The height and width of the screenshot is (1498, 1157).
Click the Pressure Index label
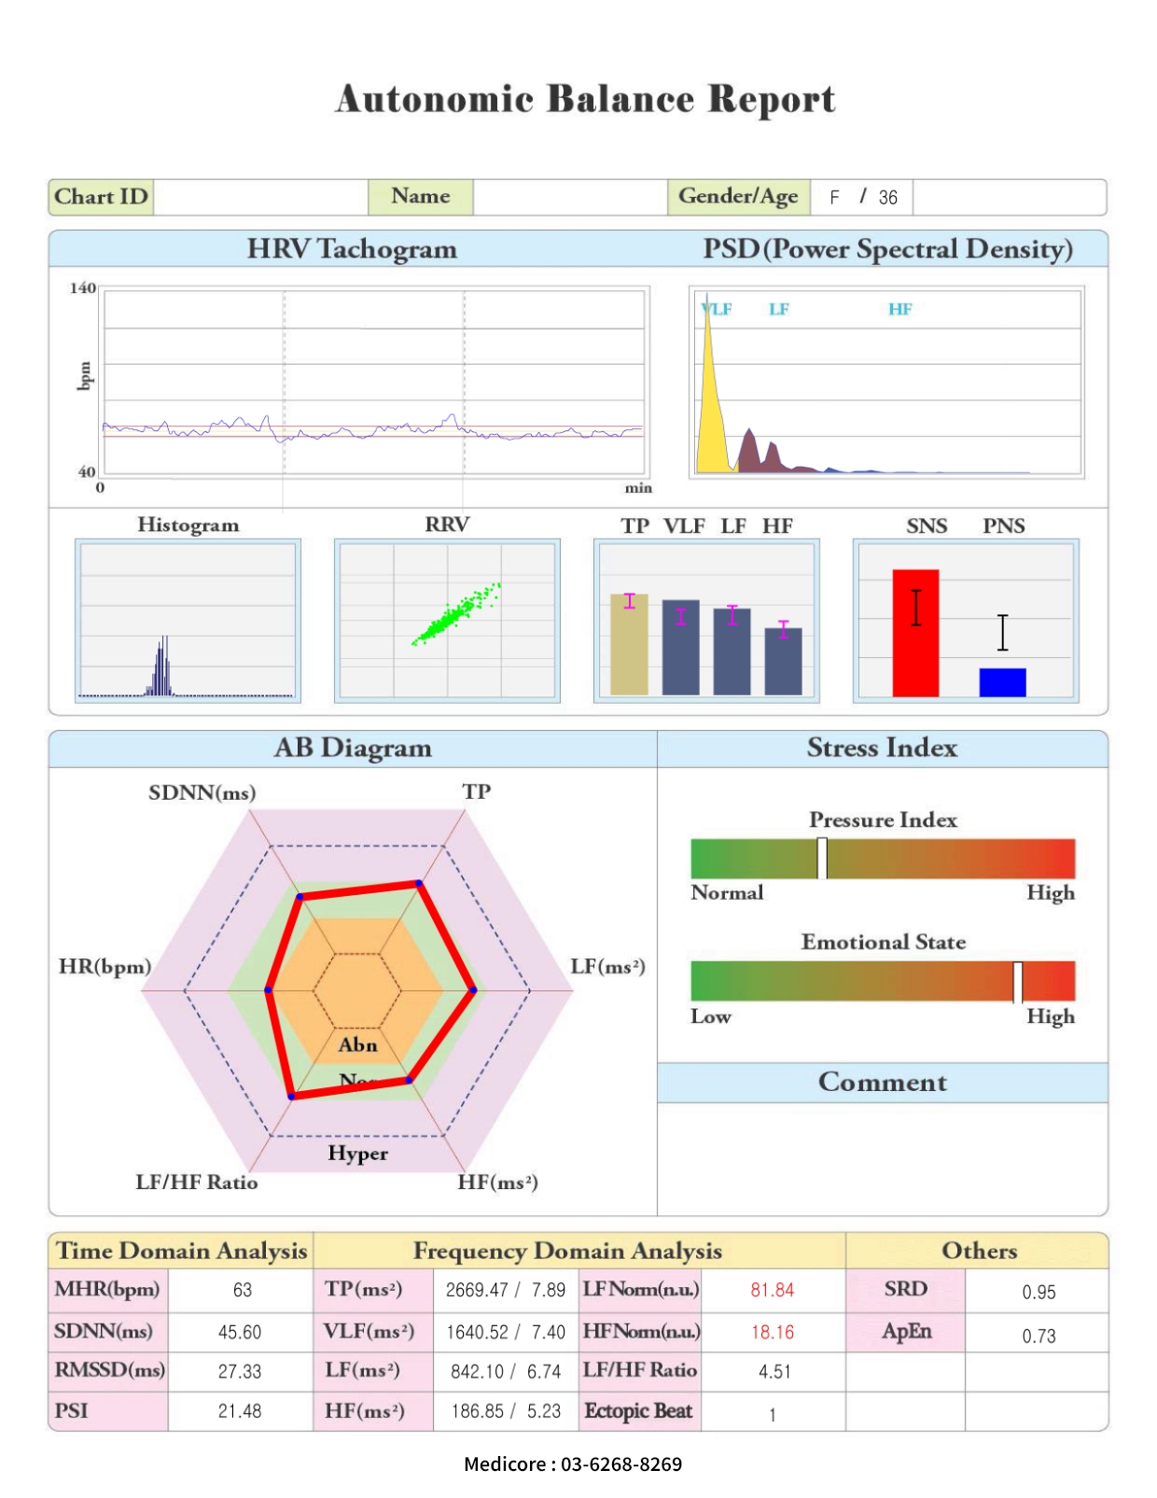[x=883, y=819]
